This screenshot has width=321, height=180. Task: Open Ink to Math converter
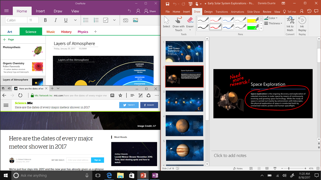(290, 24)
